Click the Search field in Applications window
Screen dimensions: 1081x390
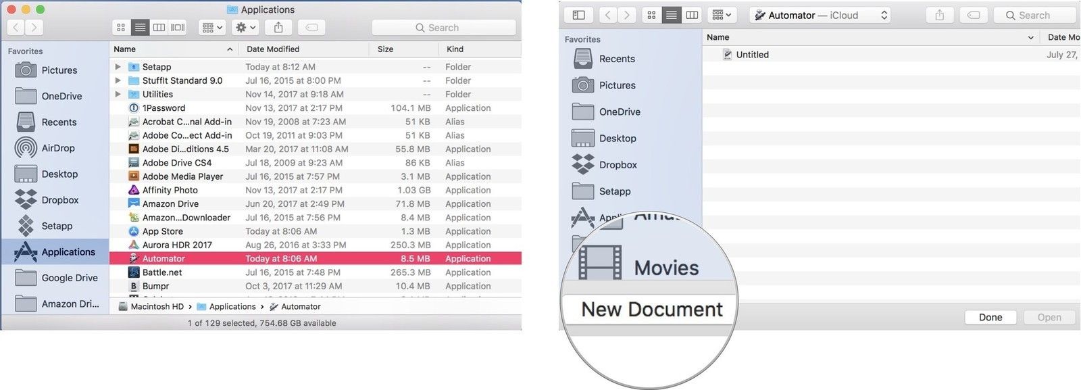tap(444, 28)
